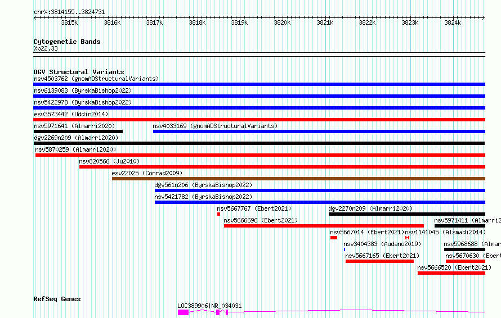Select the Xp22.33 band label
The image size is (501, 318).
pos(46,49)
